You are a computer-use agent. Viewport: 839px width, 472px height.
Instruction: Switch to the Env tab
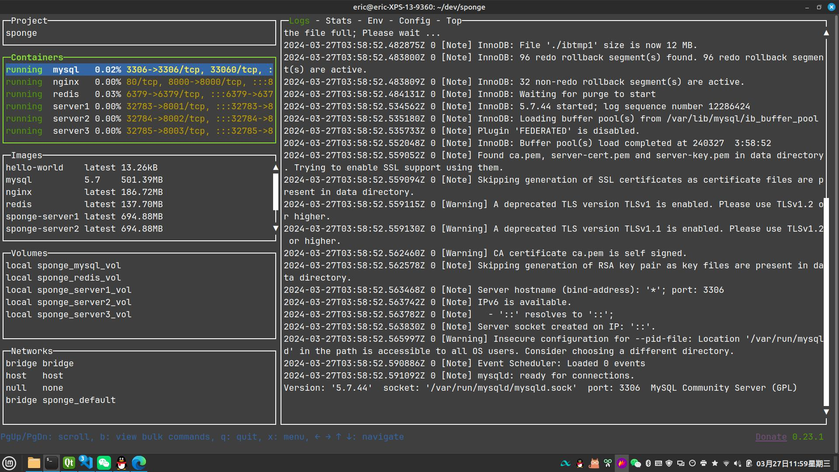(x=375, y=21)
